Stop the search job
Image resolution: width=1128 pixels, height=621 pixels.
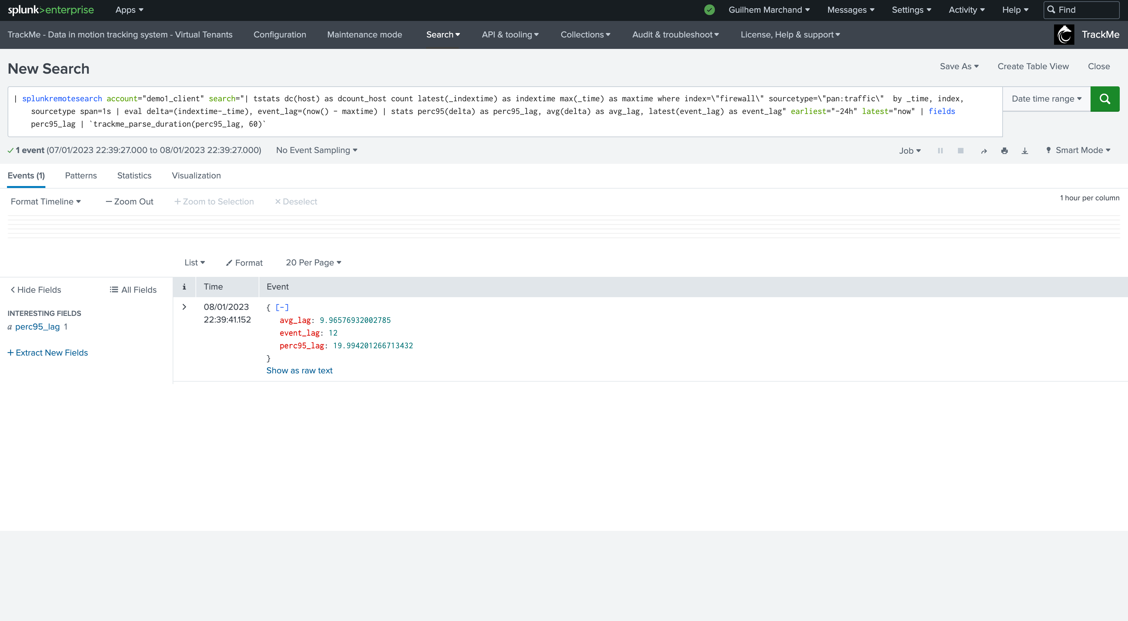(x=960, y=151)
